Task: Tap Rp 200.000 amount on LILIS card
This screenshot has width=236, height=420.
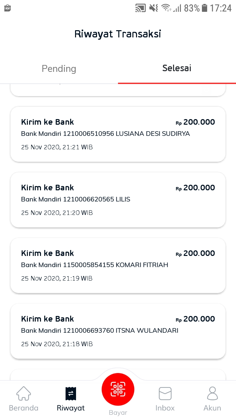Action: coord(195,188)
